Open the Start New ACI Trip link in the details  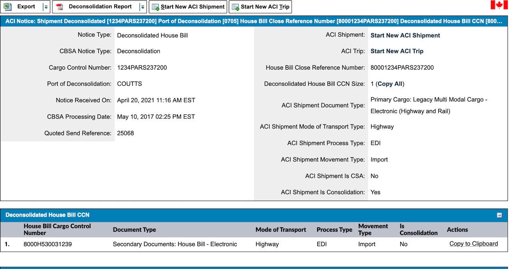click(396, 51)
